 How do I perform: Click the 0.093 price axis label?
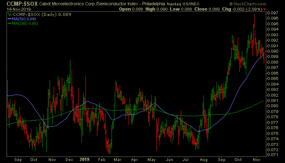pyautogui.click(x=273, y=35)
